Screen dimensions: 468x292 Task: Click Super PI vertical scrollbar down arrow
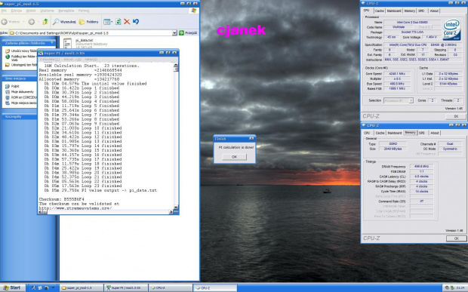176,207
